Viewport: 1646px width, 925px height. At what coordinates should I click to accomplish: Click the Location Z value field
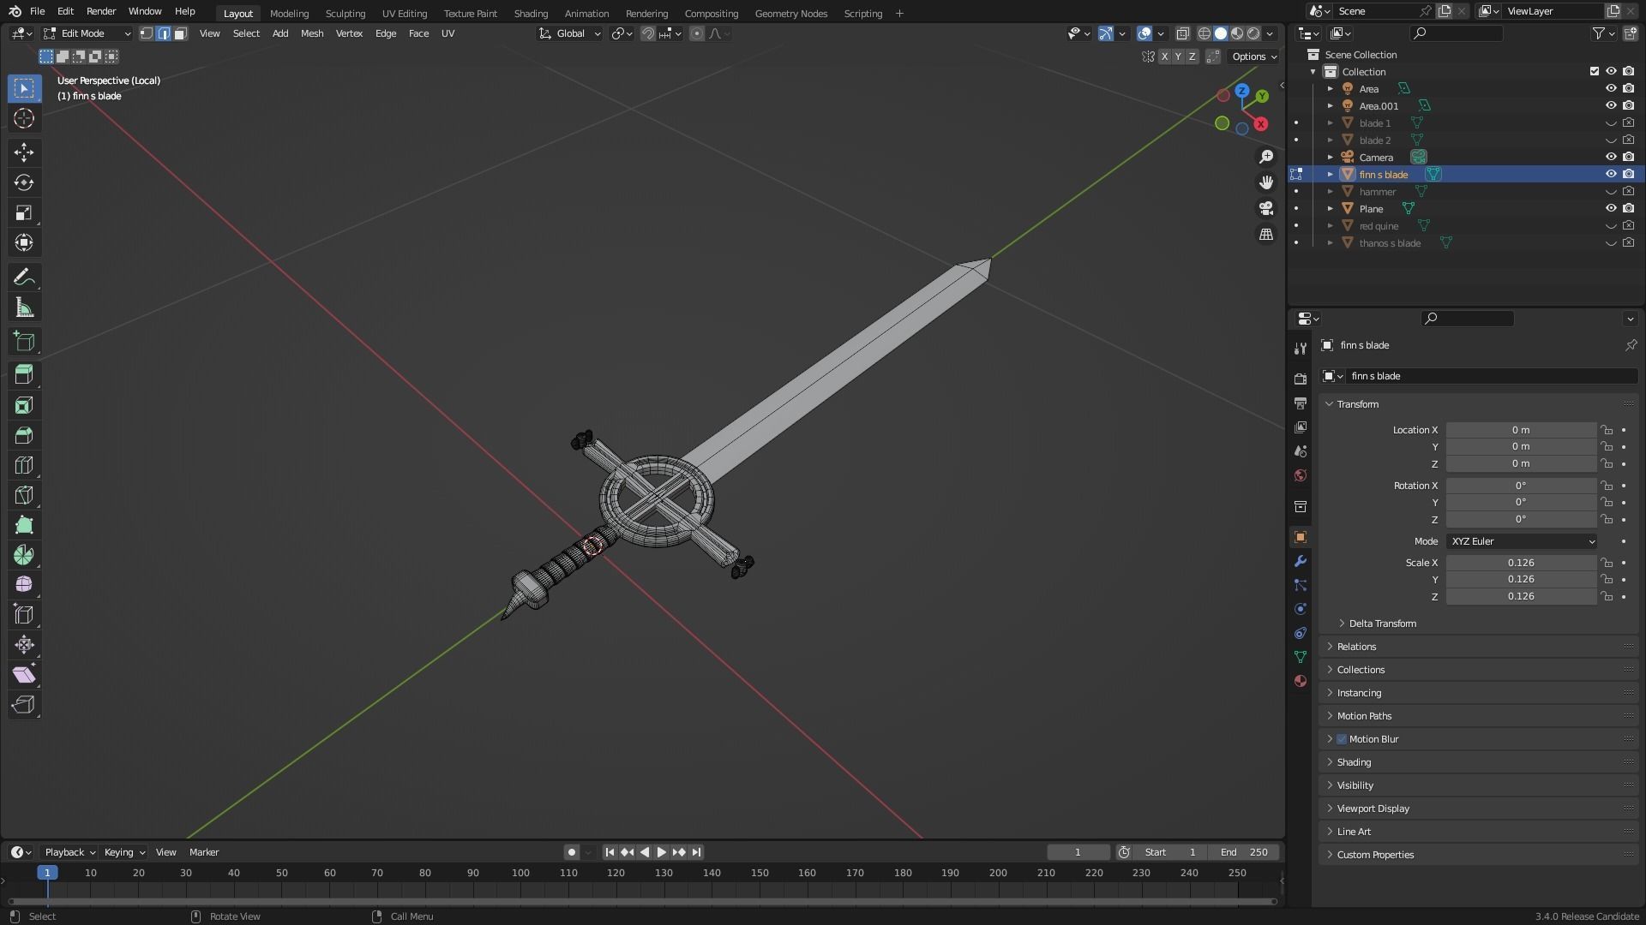(1522, 463)
